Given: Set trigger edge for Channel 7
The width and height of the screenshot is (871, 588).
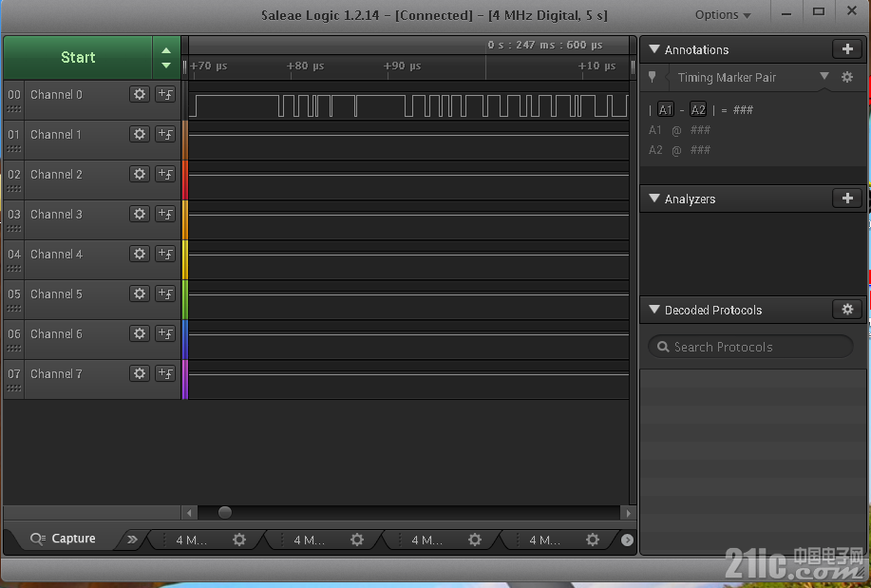Looking at the screenshot, I should point(165,373).
